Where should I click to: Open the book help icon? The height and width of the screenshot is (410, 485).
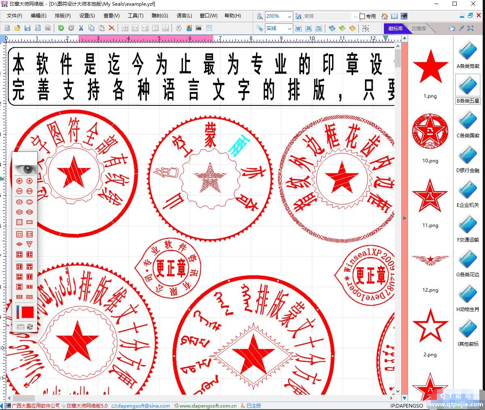click(394, 16)
